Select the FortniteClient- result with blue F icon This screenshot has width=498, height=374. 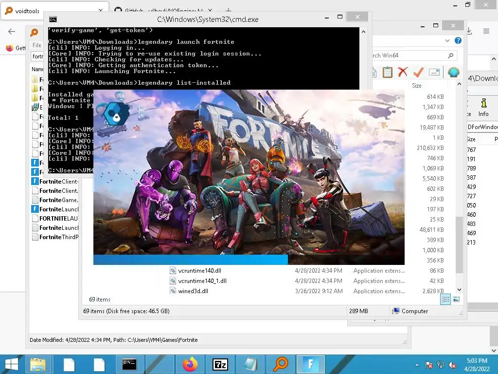point(55,182)
